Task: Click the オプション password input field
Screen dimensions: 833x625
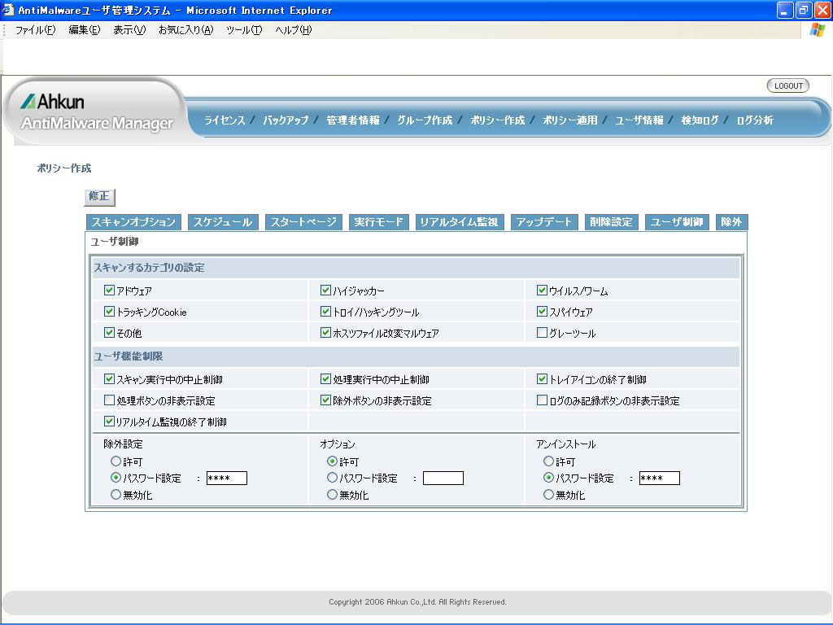Action: 443,479
